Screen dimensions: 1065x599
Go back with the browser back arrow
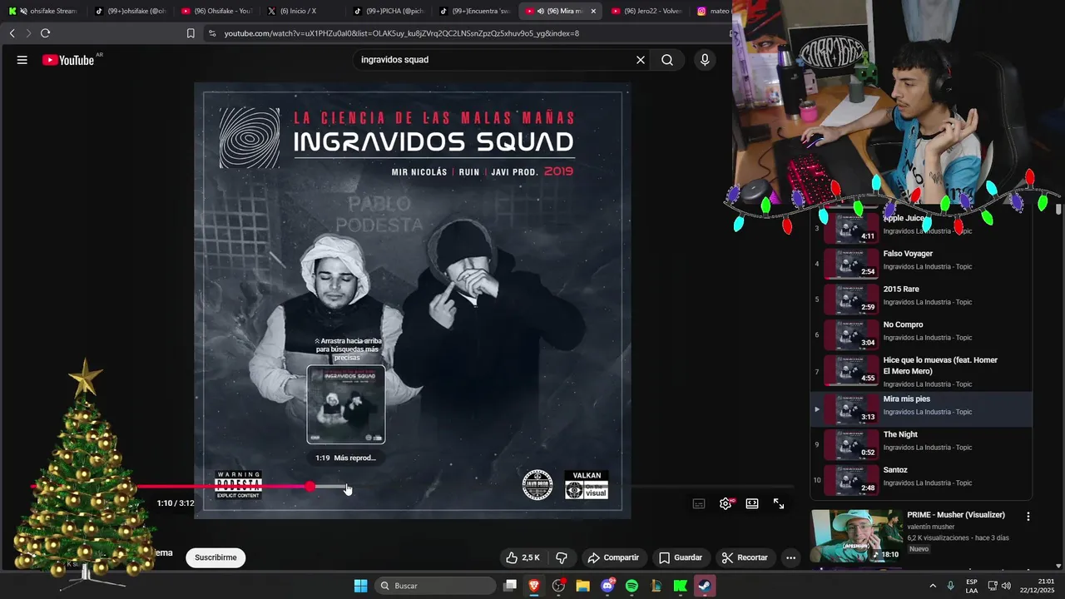[12, 33]
